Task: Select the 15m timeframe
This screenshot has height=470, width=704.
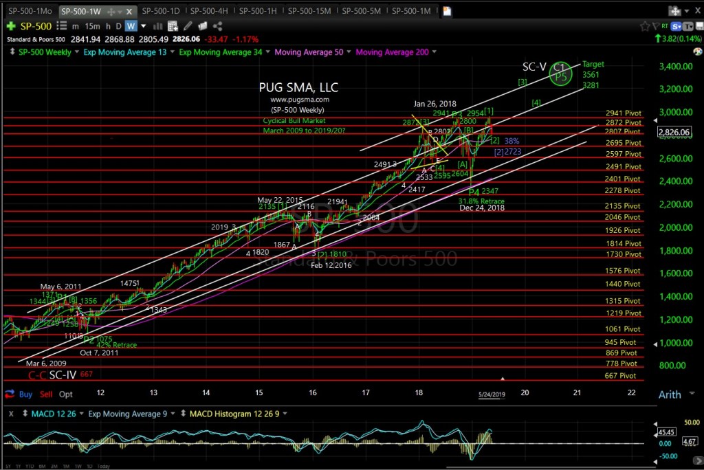Action: (x=92, y=27)
